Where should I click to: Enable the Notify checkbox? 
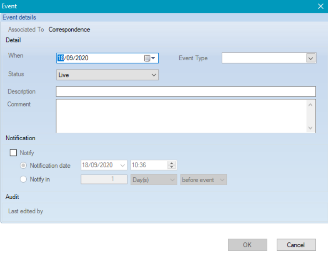coord(14,153)
